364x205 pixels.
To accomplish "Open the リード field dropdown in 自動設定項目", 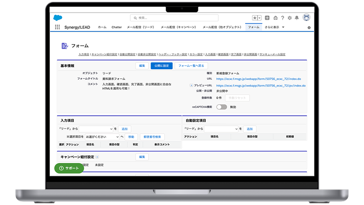I will 221,129.
